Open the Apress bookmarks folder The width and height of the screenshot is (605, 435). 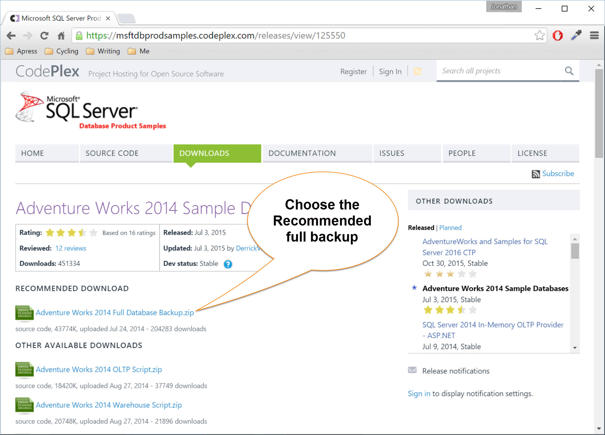(21, 51)
